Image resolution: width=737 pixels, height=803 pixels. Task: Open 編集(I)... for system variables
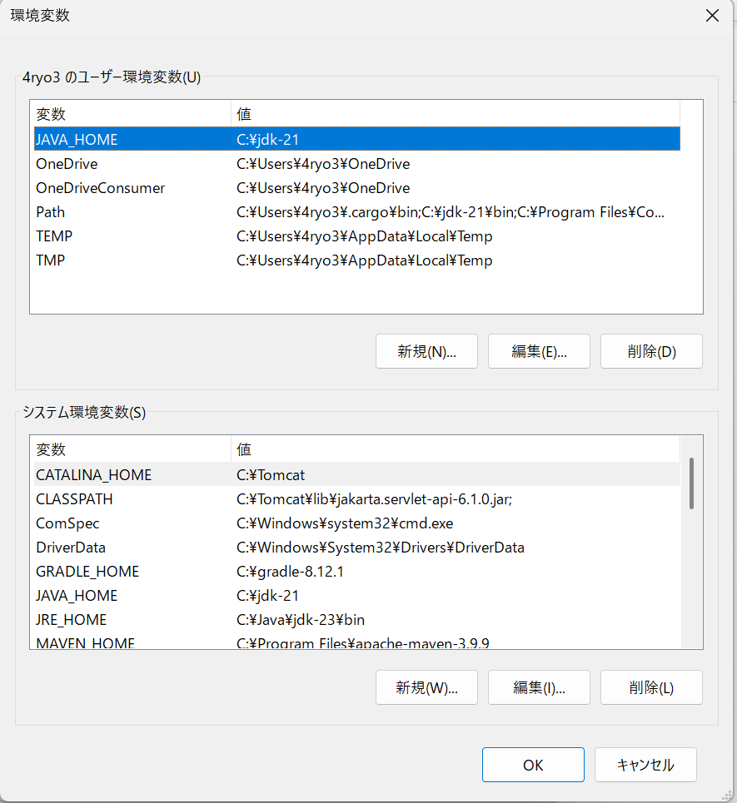pyautogui.click(x=539, y=687)
